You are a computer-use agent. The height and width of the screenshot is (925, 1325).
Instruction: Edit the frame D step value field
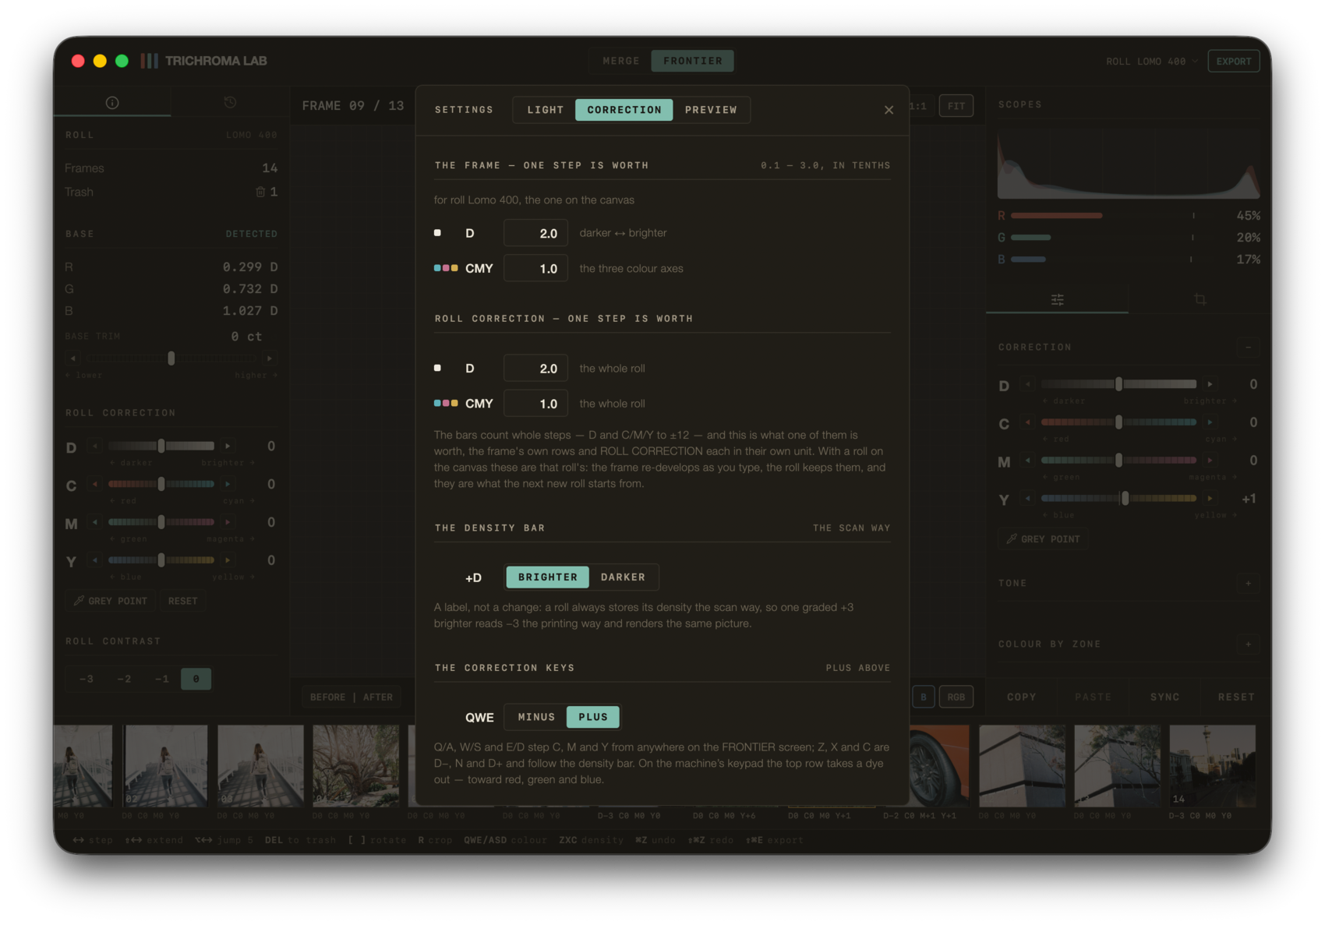click(535, 233)
